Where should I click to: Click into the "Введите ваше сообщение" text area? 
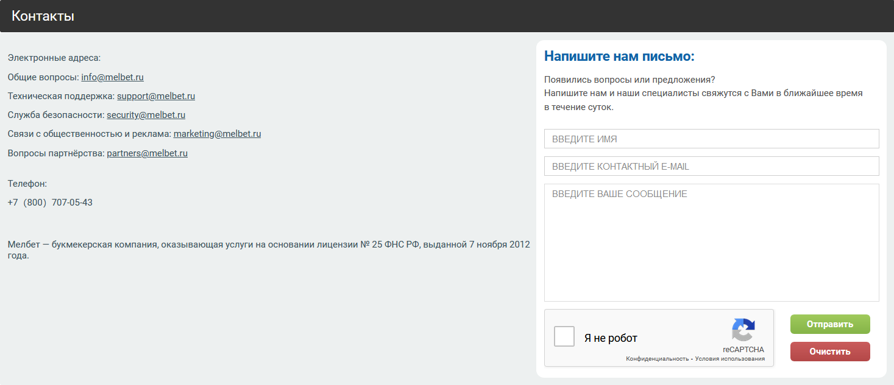711,242
